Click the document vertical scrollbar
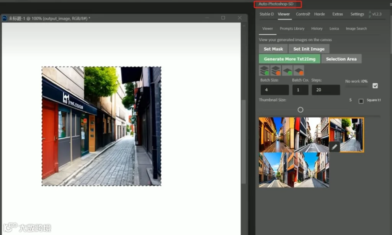The height and width of the screenshot is (235, 392). coord(243,142)
